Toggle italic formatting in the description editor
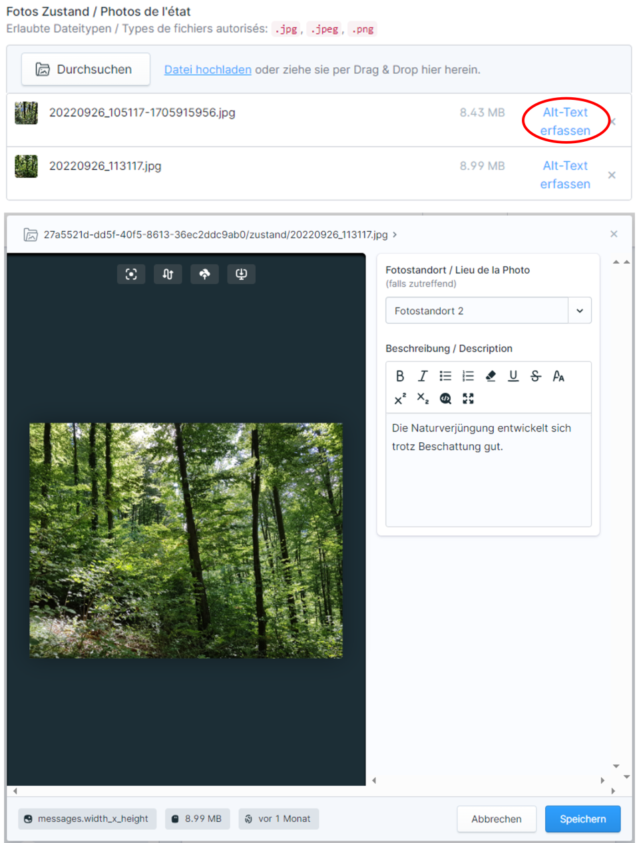Viewport: 639px width, 843px height. 423,376
